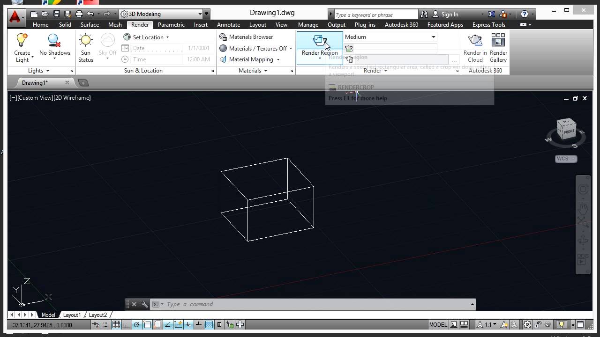600x337 pixels.
Task: Open the Surface ribbon tab
Action: [x=90, y=25]
